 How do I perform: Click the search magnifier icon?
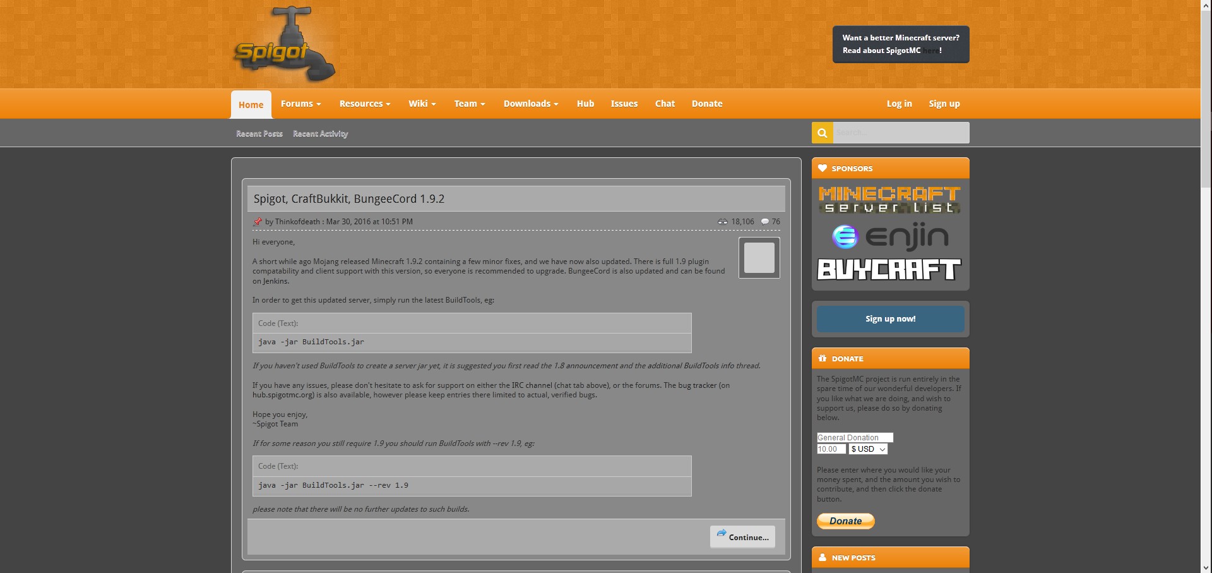click(x=822, y=133)
